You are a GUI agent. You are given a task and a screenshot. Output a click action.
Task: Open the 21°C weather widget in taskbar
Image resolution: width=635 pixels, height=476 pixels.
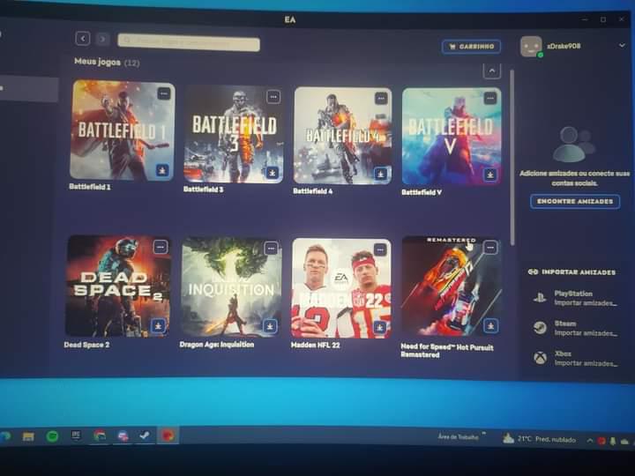[x=539, y=439]
